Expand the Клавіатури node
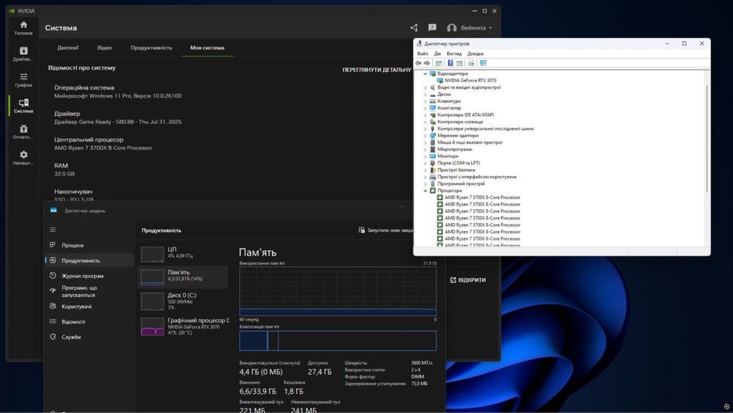The width and height of the screenshot is (733, 413). coord(425,101)
